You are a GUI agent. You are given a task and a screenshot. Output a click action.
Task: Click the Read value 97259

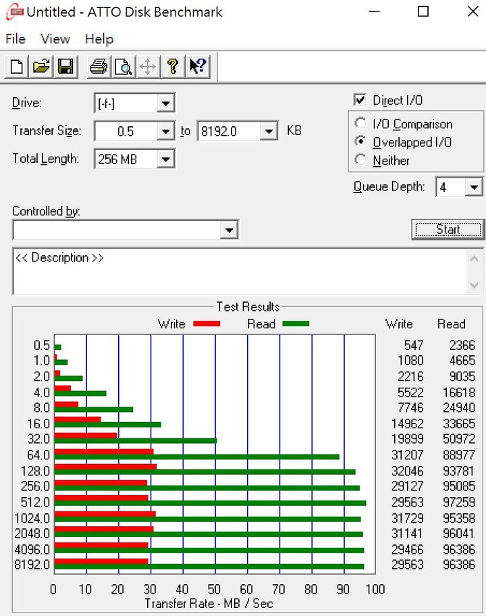click(459, 502)
